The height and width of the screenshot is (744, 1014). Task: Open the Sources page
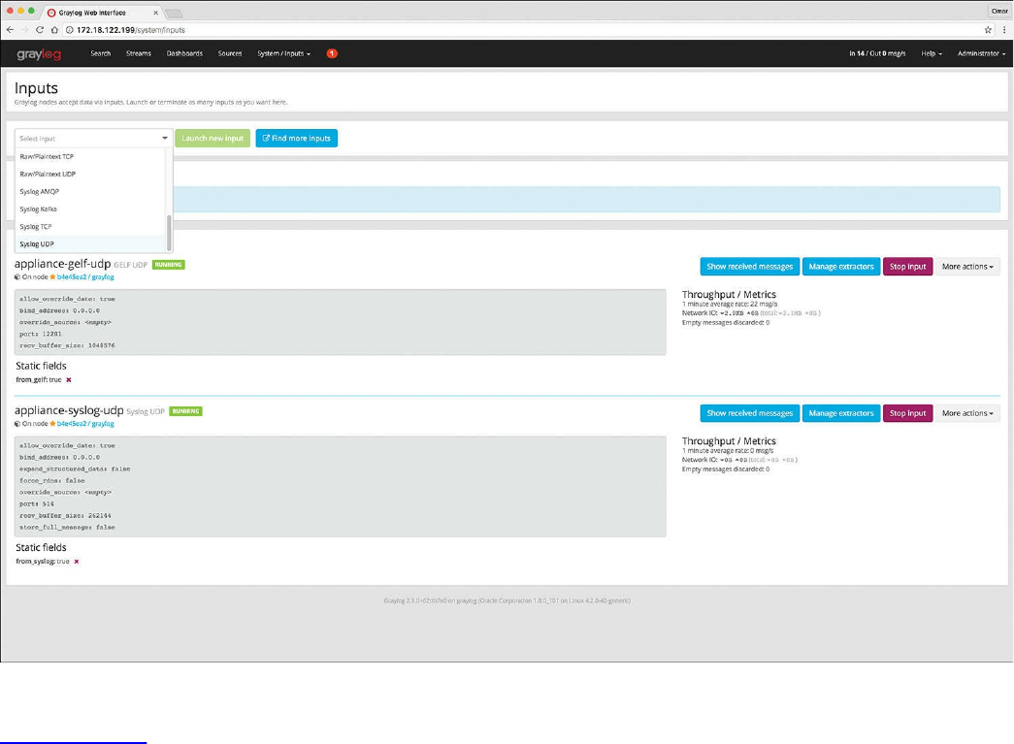(x=230, y=53)
